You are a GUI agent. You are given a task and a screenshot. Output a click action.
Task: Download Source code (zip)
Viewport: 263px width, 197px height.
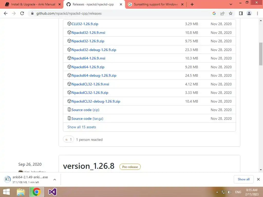point(85,110)
